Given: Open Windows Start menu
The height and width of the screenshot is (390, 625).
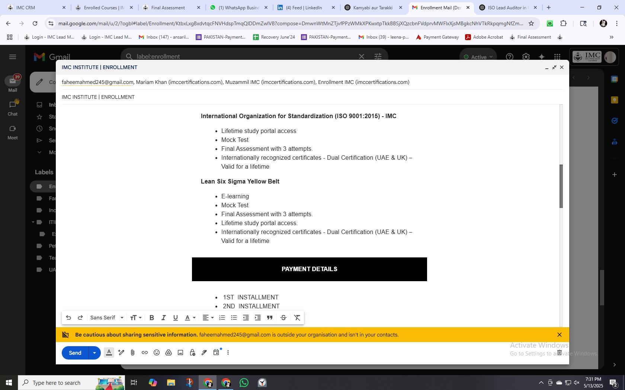Looking at the screenshot, I should [9, 383].
